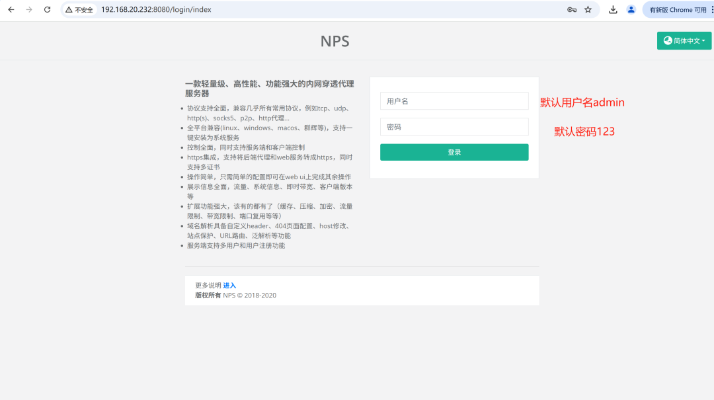
Task: Click the browser back arrow
Action: (x=11, y=9)
